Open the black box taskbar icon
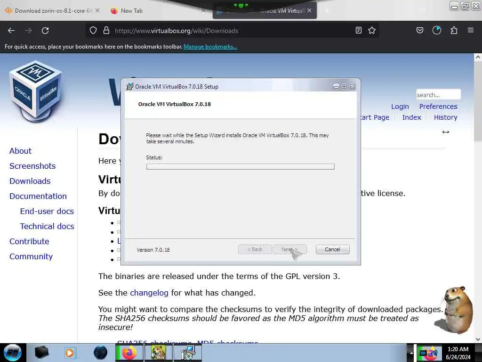482x362 pixels. [42, 353]
